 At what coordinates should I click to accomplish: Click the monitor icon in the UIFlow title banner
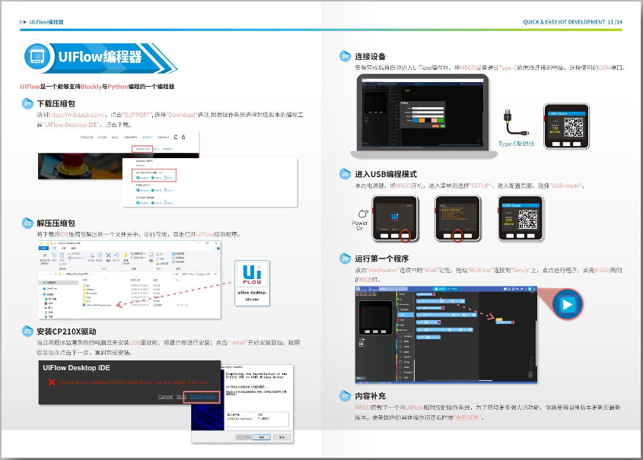[38, 57]
